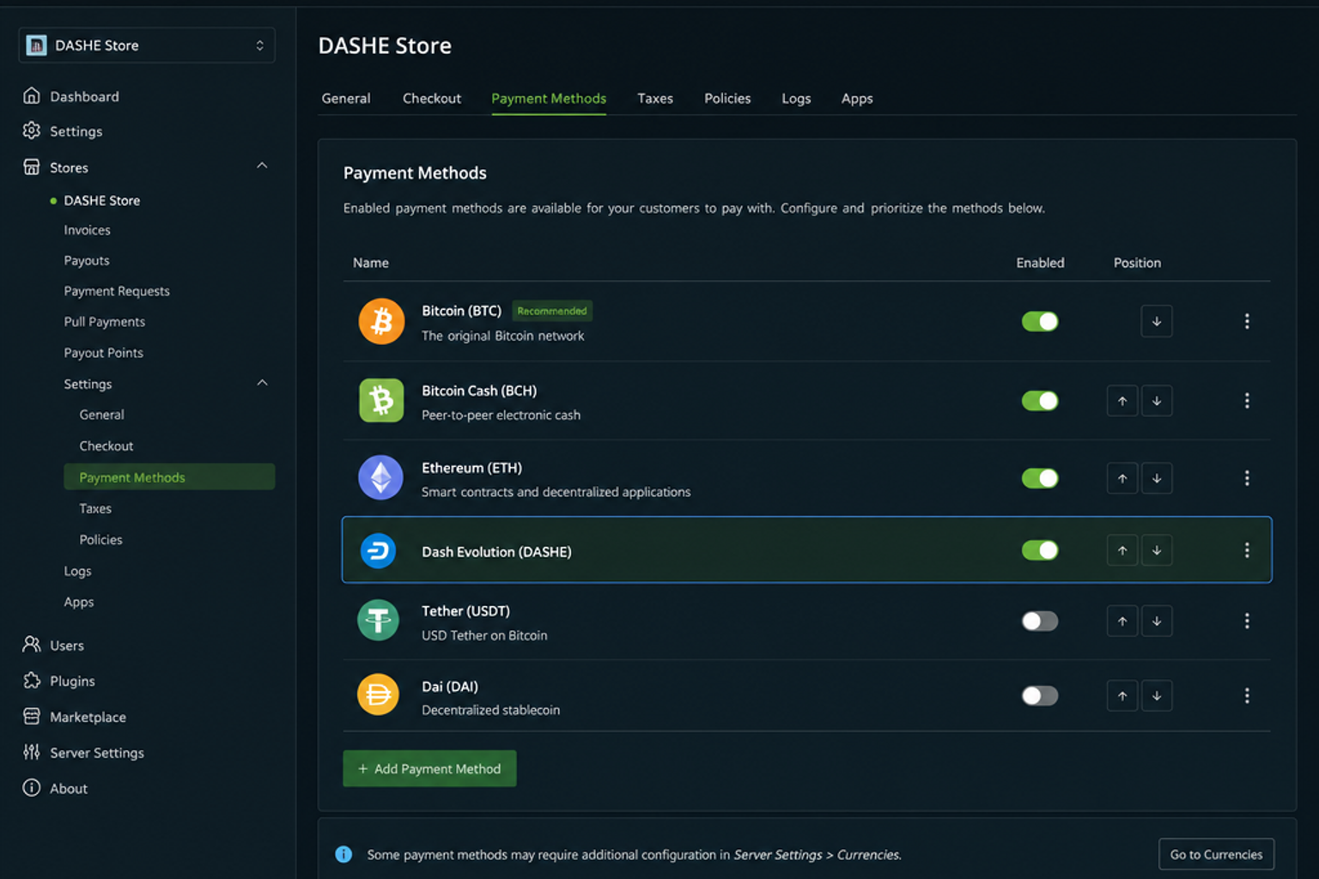Image resolution: width=1319 pixels, height=879 pixels.
Task: Switch to the Taxes tab
Action: click(x=655, y=99)
